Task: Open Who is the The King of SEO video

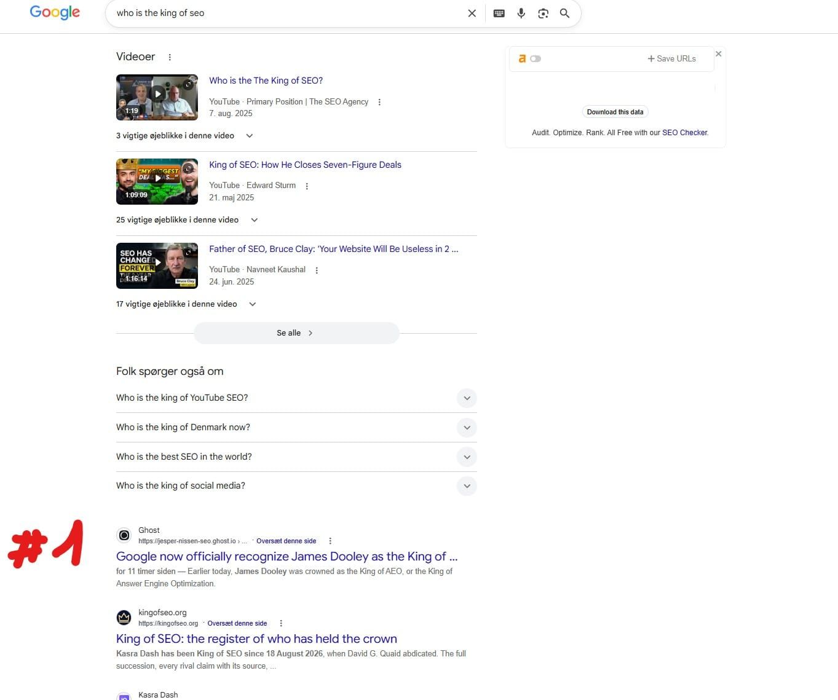Action: (x=266, y=81)
